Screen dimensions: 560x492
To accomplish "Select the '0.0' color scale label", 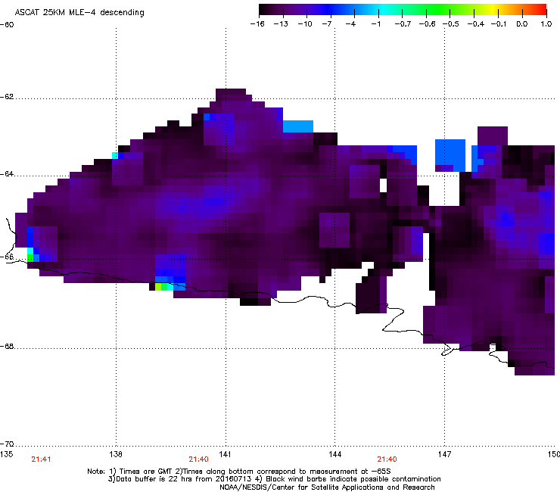I will 522,24.
